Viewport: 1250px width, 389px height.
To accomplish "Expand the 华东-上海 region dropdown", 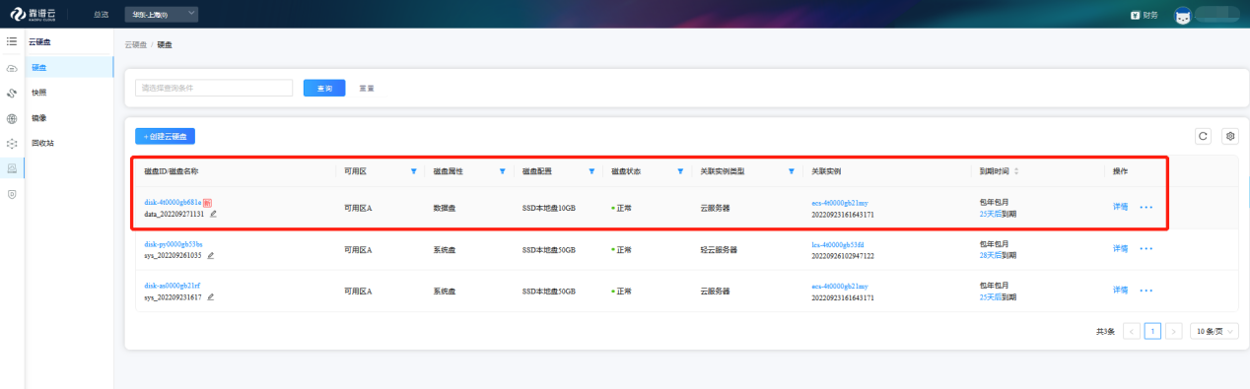I will tap(162, 14).
